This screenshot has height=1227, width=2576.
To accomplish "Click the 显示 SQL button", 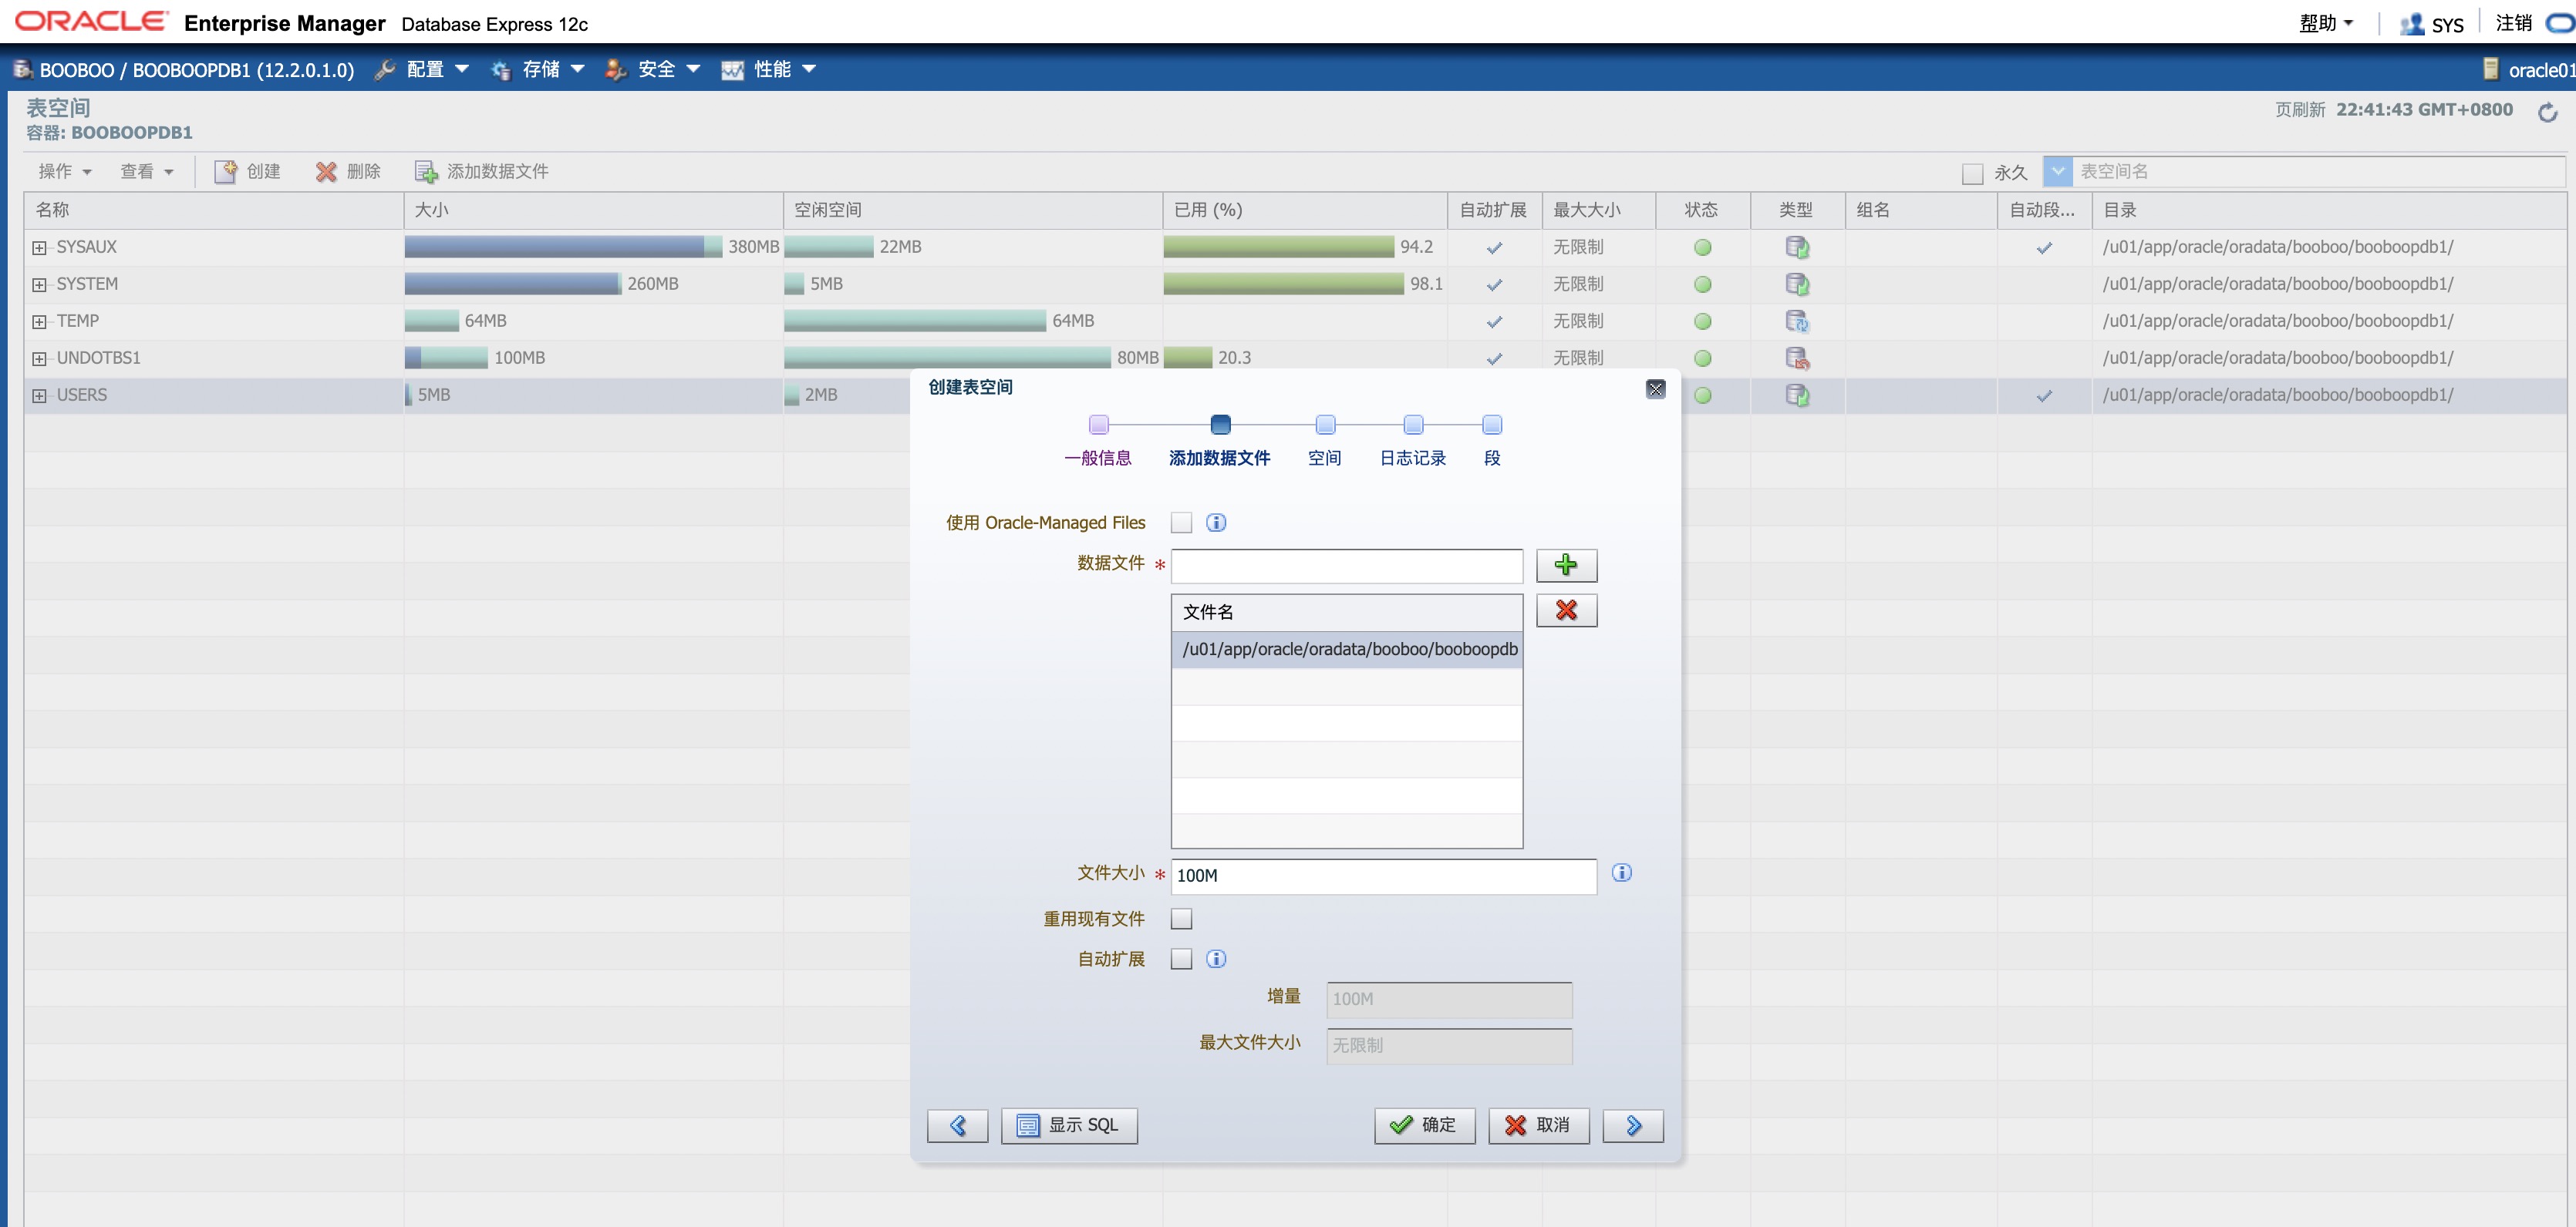I will (x=1068, y=1125).
